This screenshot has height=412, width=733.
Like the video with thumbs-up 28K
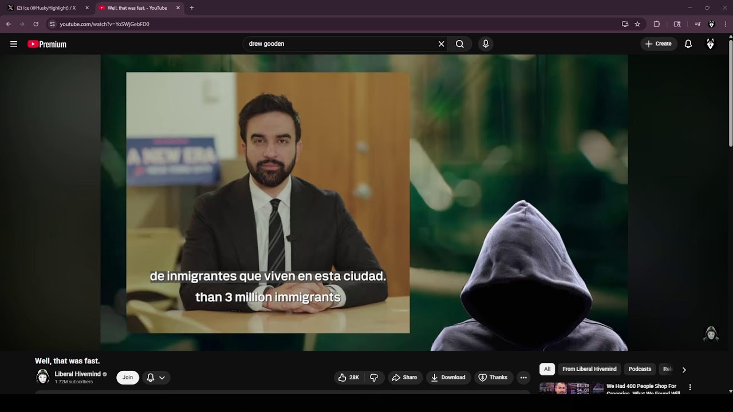pyautogui.click(x=348, y=378)
